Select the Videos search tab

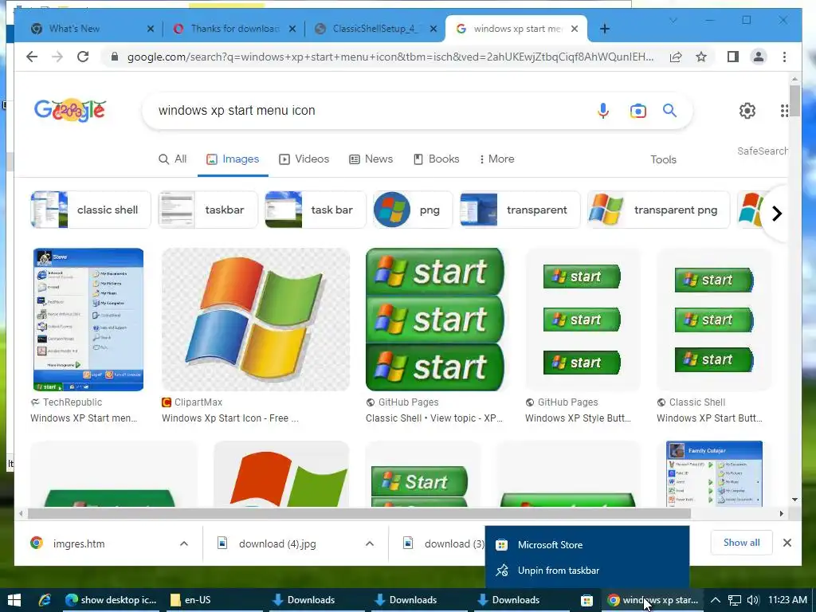[304, 159]
